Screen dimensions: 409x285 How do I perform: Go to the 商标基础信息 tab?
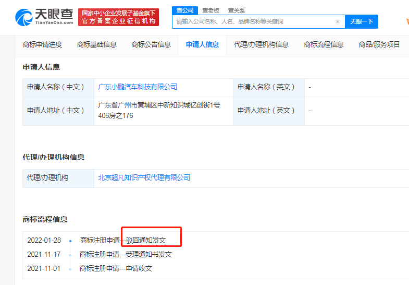click(x=96, y=45)
